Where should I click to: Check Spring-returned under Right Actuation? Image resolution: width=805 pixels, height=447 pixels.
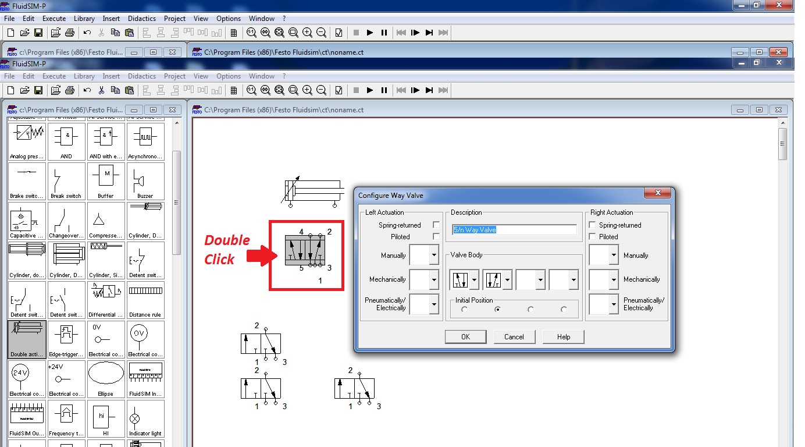point(593,225)
